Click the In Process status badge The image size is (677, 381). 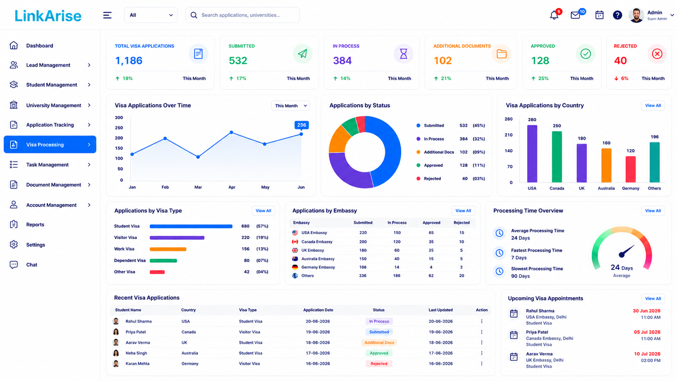(379, 321)
